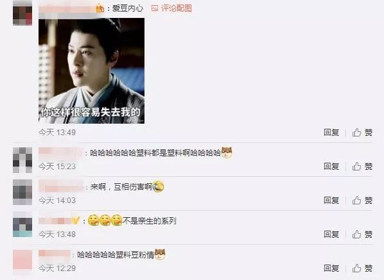Open the avatar of the 15:23 commenter
Viewport: 384px width, 280px height.
click(x=22, y=160)
